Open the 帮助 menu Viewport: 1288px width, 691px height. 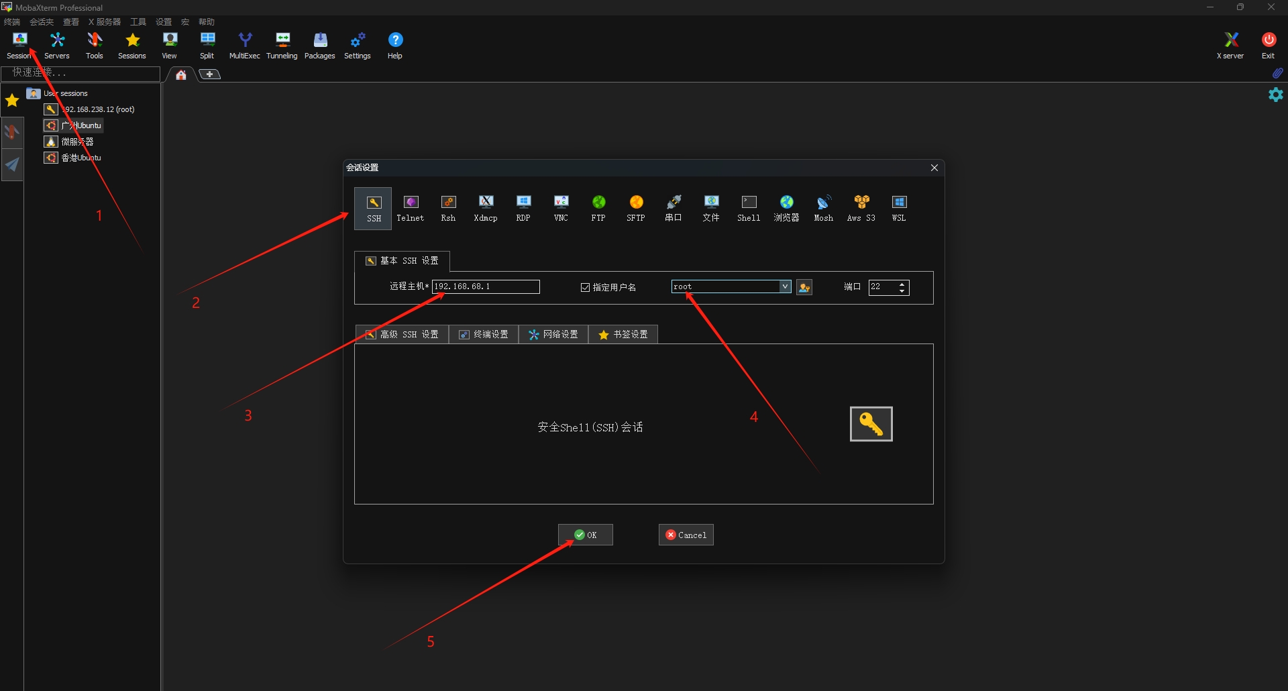tap(207, 22)
